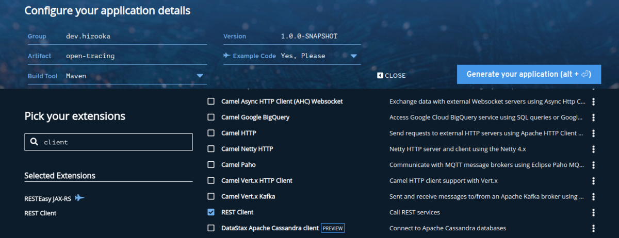The width and height of the screenshot is (619, 238).
Task: Open more options for DataStax Apache Cassandra client
Action: (594, 228)
